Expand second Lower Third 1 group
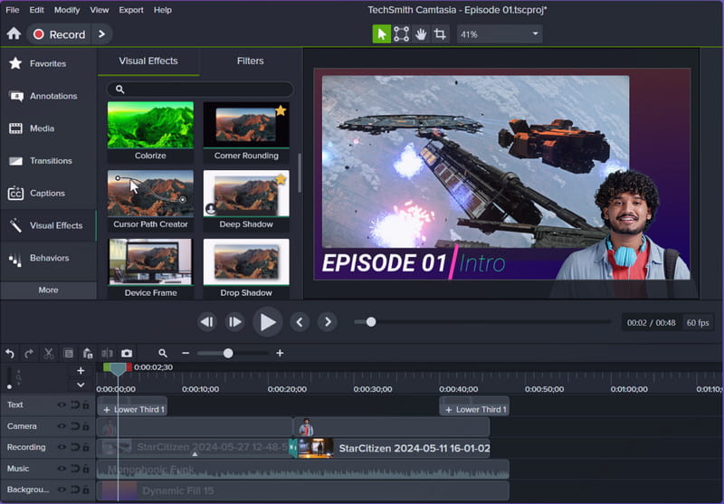 pos(448,410)
